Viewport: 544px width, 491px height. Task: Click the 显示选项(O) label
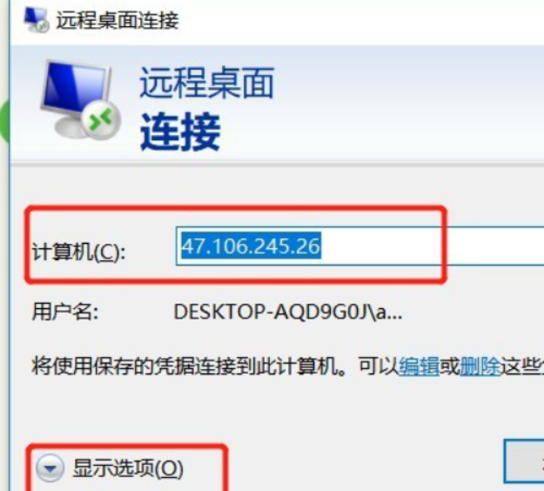tap(128, 468)
